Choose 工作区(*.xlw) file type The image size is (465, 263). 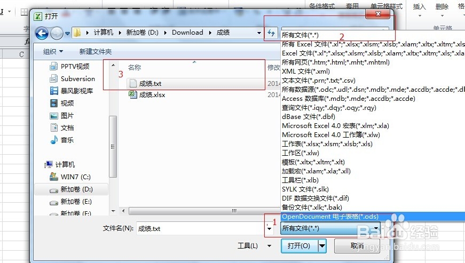click(x=373, y=153)
